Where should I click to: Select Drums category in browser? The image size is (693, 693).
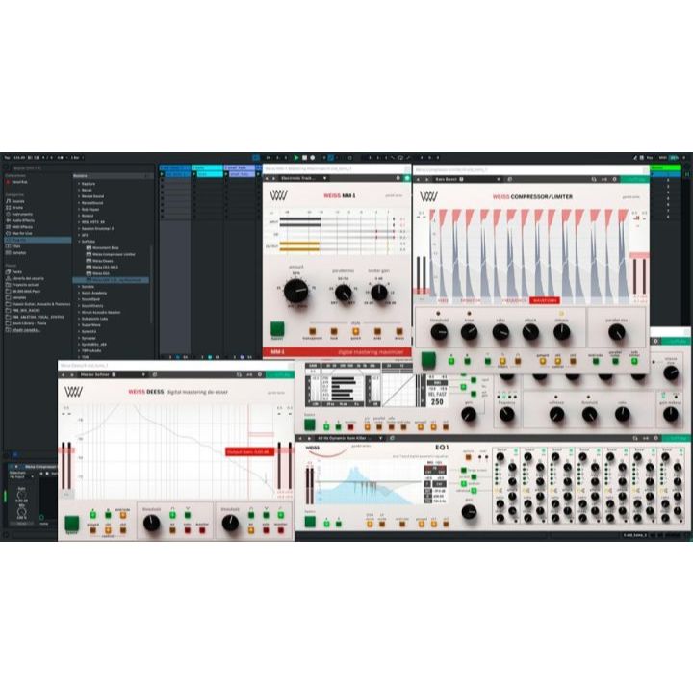click(17, 207)
